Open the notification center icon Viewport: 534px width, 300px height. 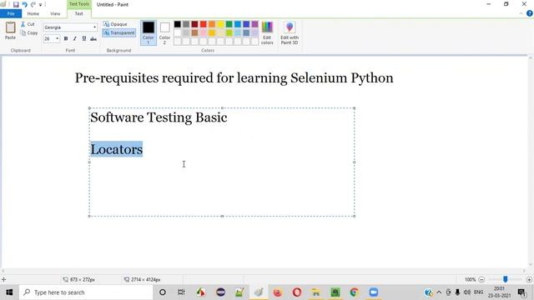click(521, 292)
